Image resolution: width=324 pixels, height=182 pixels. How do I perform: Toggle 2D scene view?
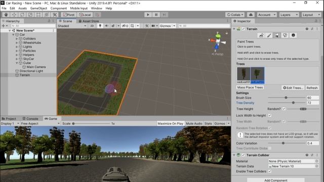(x=92, y=26)
